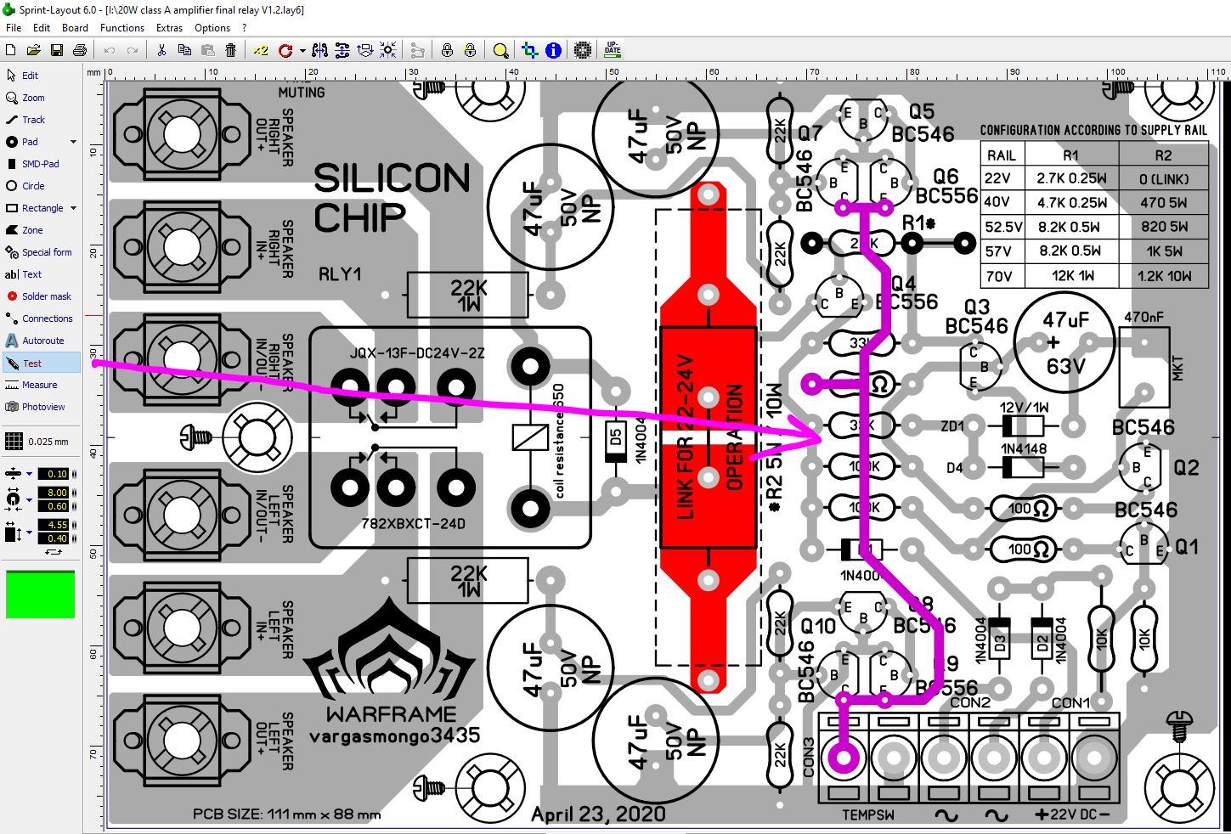
Task: Select the Autoroute tool
Action: tap(41, 341)
